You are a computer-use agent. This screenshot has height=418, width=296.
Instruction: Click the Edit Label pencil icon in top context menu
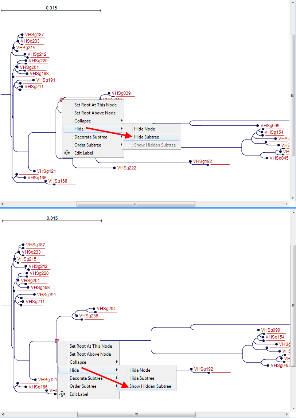(67, 153)
